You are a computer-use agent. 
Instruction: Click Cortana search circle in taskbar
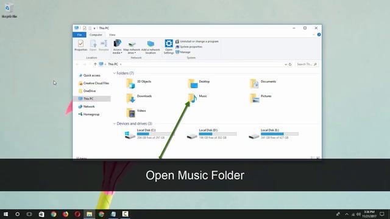coord(18,214)
